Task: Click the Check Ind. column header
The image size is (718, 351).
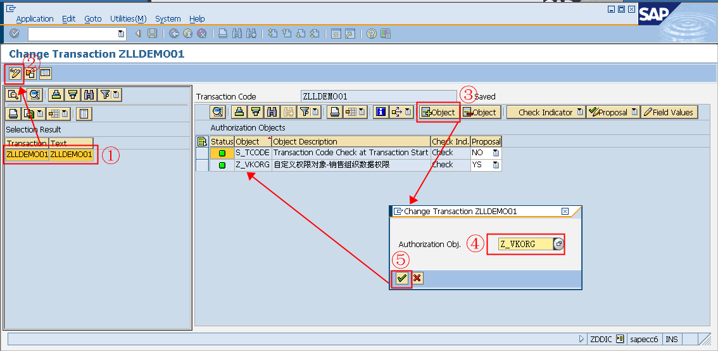Action: pos(450,141)
